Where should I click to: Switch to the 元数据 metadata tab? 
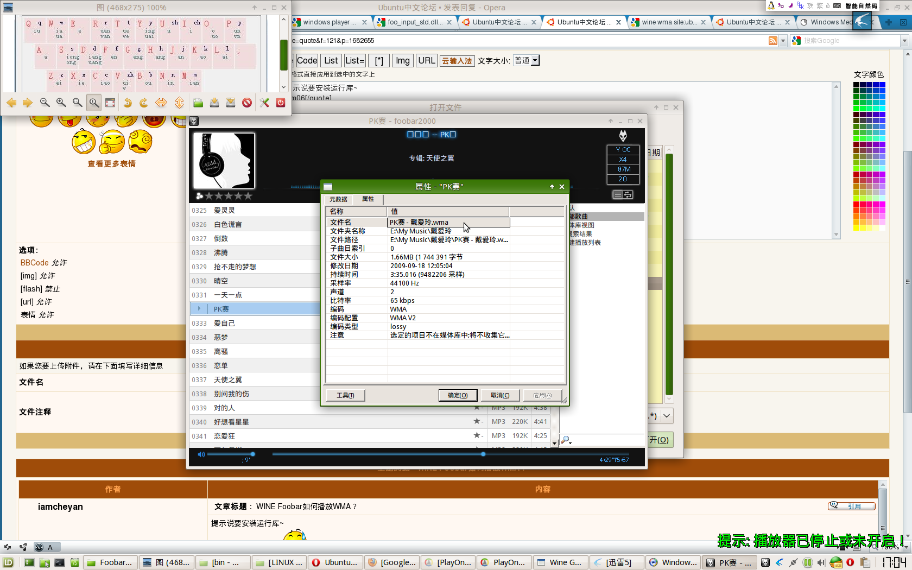coord(338,199)
